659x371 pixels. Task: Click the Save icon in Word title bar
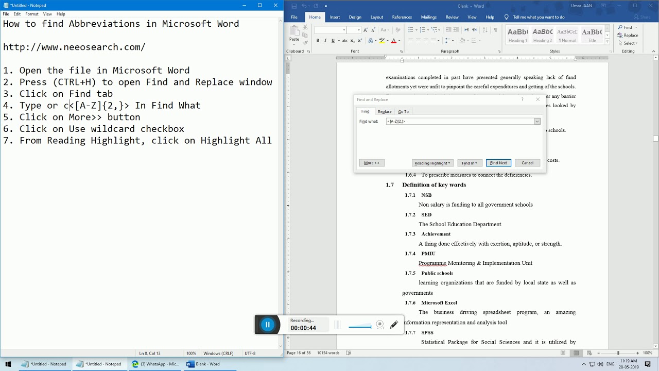[294, 6]
